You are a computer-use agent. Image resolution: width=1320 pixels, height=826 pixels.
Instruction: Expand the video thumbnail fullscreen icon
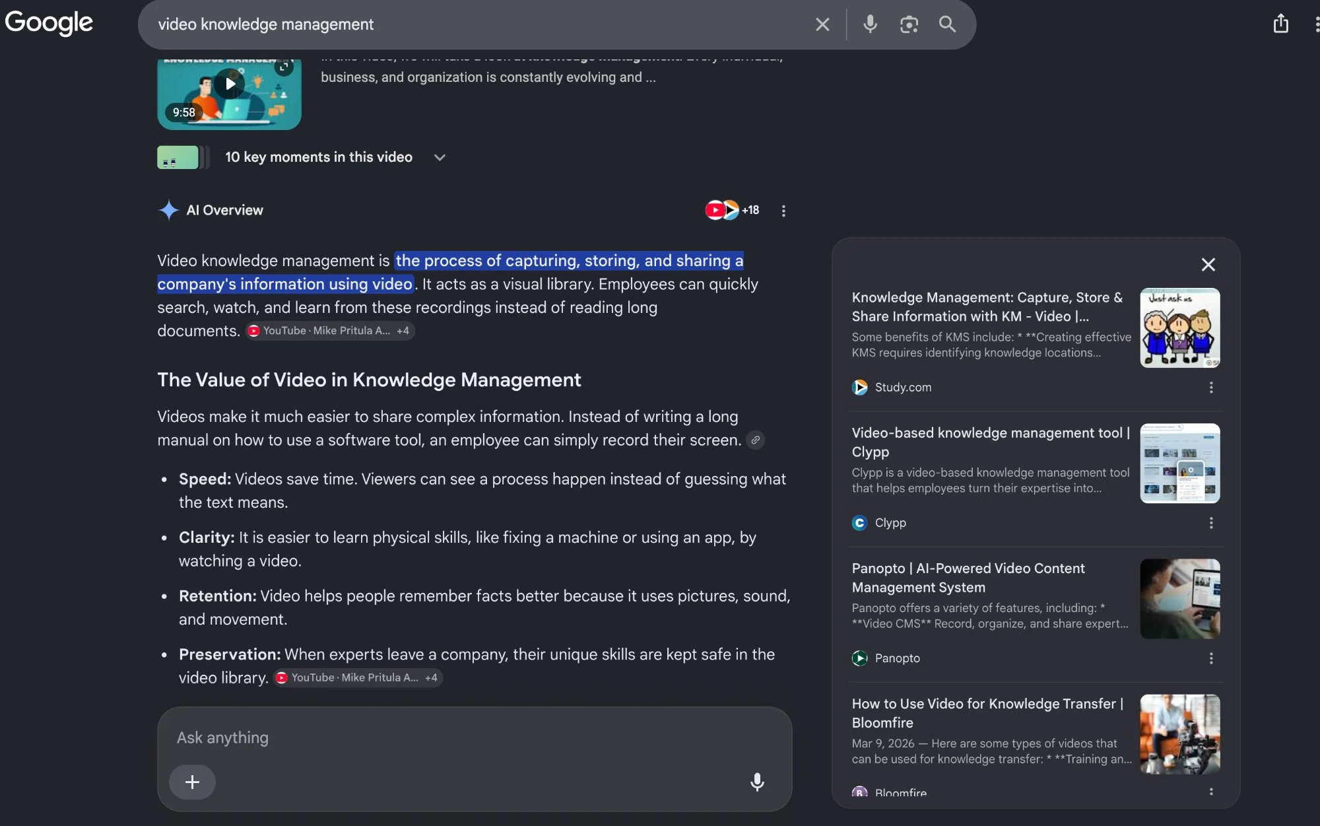pos(284,67)
